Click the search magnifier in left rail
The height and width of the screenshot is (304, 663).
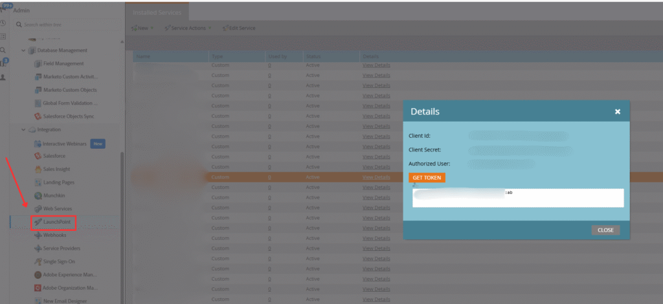pos(3,50)
